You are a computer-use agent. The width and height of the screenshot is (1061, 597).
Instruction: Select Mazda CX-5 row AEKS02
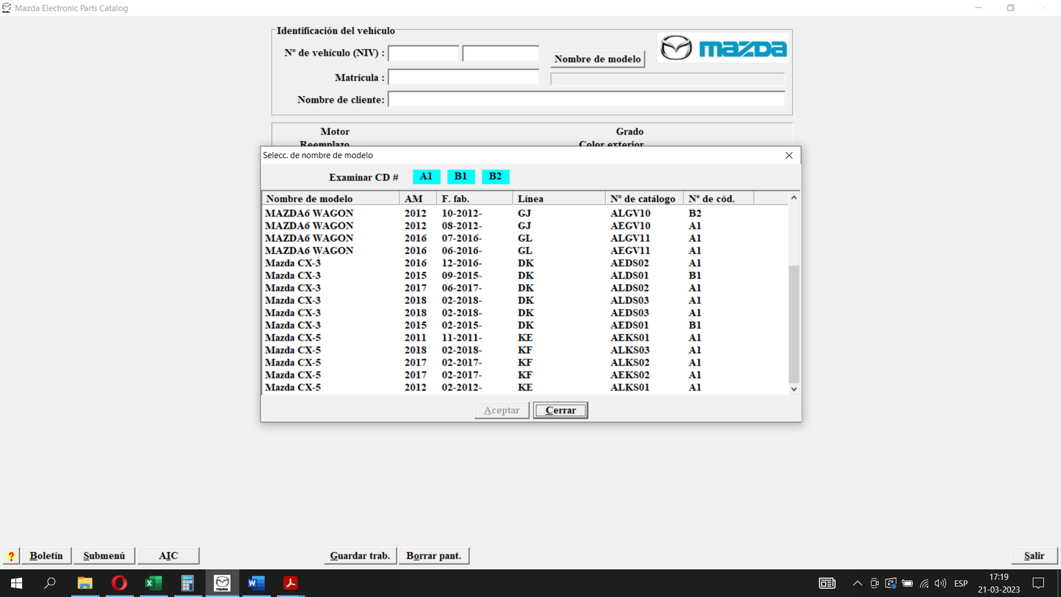525,375
